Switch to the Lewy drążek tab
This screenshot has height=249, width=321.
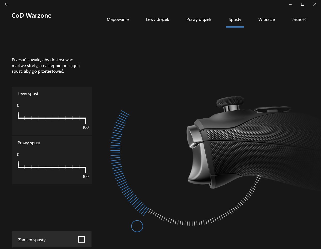click(158, 20)
